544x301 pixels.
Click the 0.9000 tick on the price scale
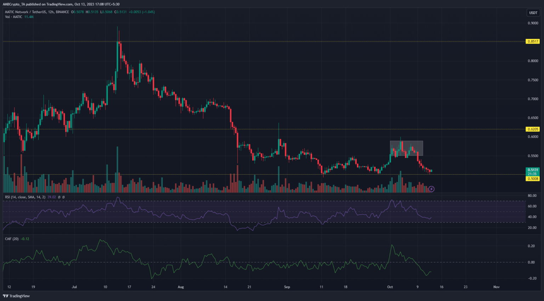click(x=533, y=23)
